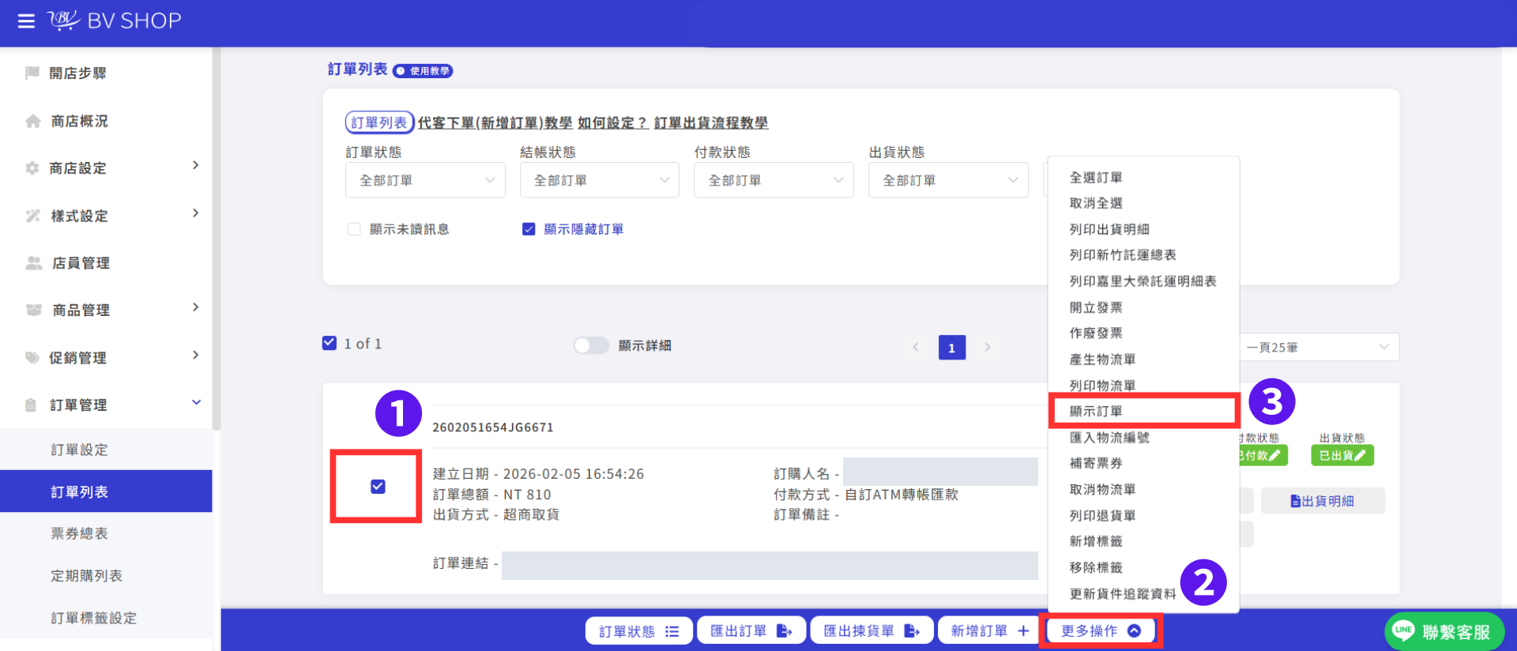Image resolution: width=1517 pixels, height=651 pixels.
Task: Click the document icon on 出貨明細
Action: point(1296,501)
